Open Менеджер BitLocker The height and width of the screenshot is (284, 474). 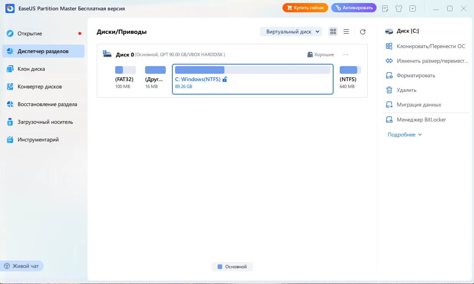[x=426, y=120]
